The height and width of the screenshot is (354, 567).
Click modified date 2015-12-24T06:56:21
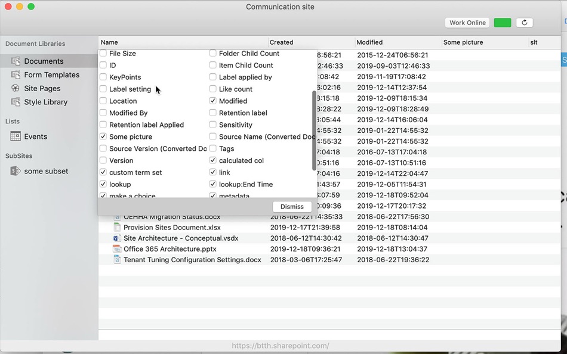coord(392,55)
